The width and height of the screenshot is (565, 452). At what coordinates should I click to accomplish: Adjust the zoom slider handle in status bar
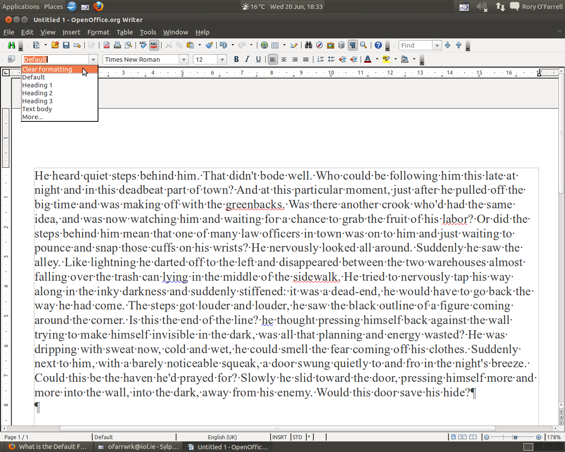click(x=515, y=437)
